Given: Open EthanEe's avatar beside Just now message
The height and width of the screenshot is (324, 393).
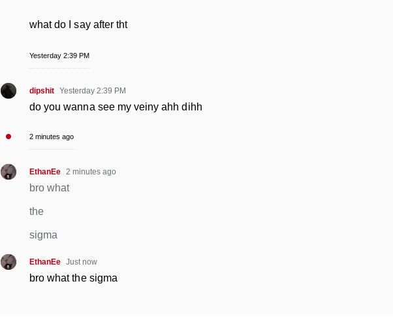Looking at the screenshot, I should [x=8, y=262].
